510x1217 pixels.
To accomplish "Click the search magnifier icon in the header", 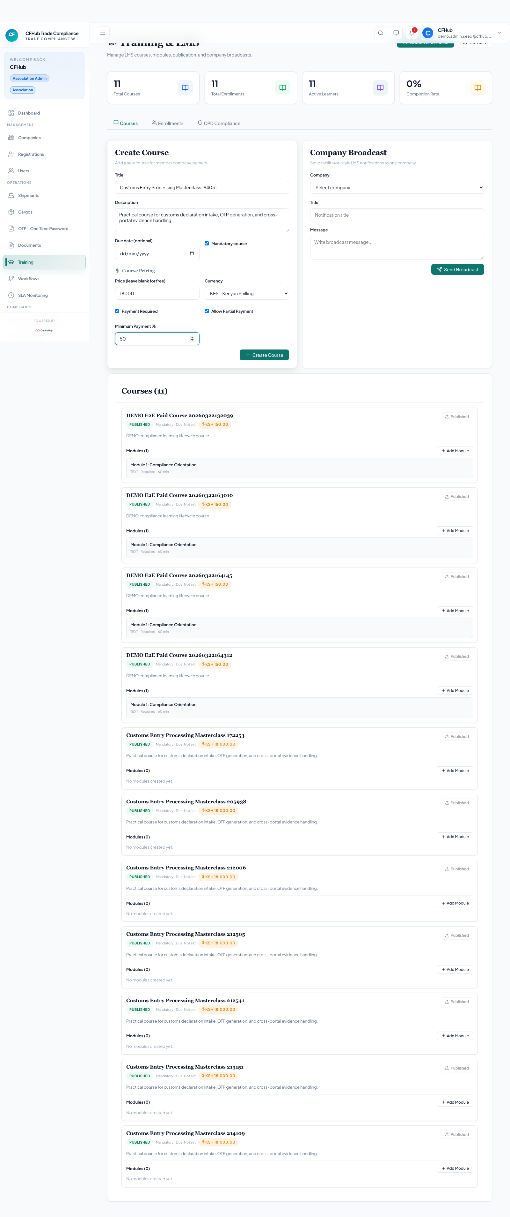I will pos(380,33).
